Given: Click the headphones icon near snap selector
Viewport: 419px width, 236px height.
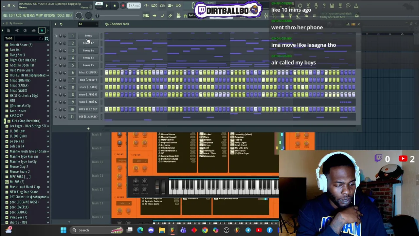Looking at the screenshot, I should [185, 16].
